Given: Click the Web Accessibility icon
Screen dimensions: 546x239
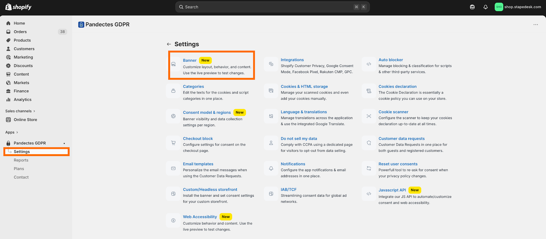Looking at the screenshot, I should 173,220.
